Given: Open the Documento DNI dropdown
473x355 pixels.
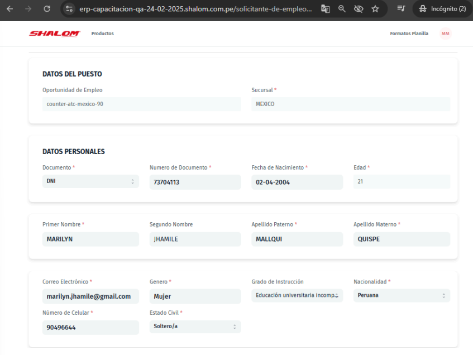Looking at the screenshot, I should pyautogui.click(x=90, y=181).
